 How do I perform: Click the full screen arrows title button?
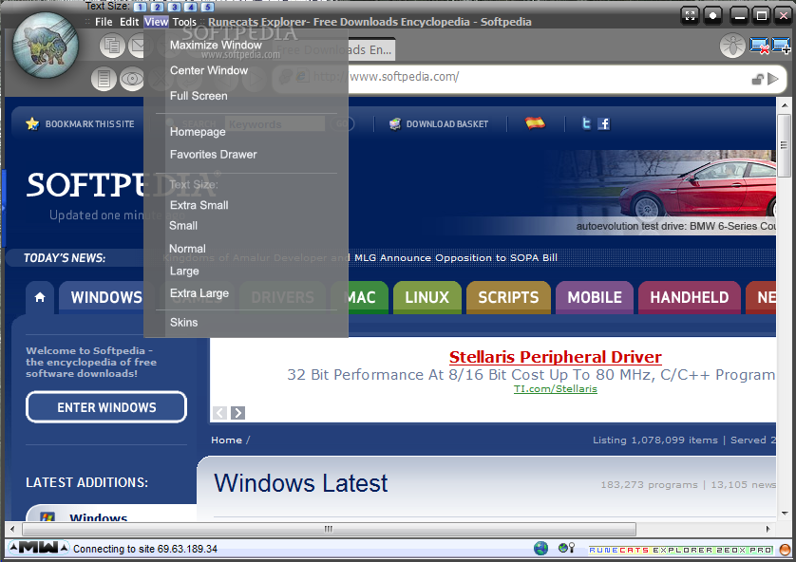pos(690,16)
